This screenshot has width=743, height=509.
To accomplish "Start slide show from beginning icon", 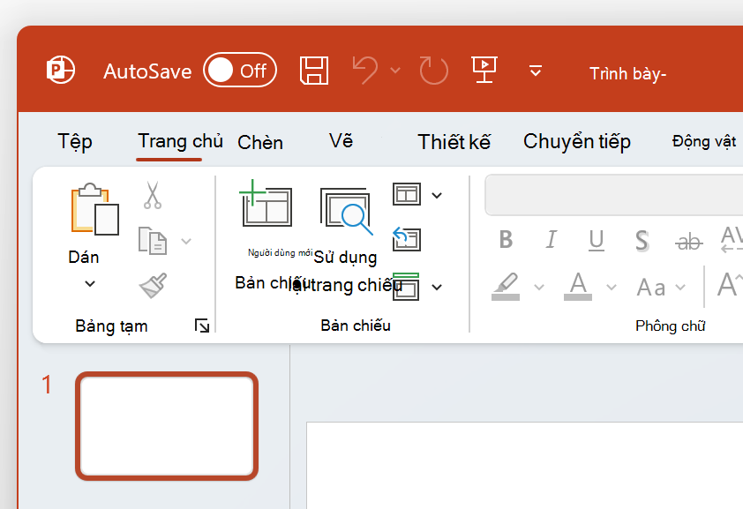I will 484,70.
